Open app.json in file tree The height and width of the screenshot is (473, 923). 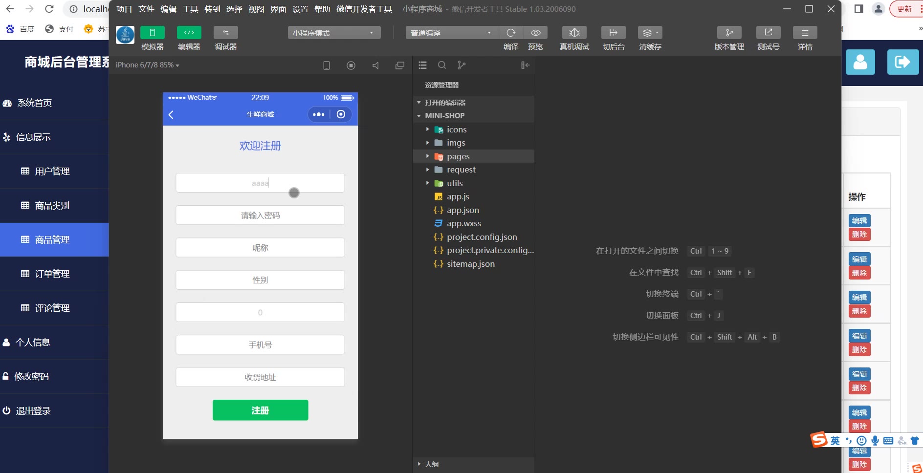[x=462, y=210]
